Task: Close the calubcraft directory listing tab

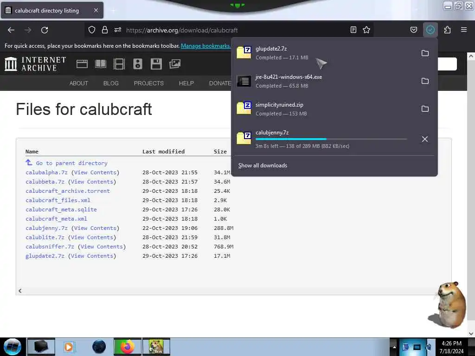Action: coord(96,10)
